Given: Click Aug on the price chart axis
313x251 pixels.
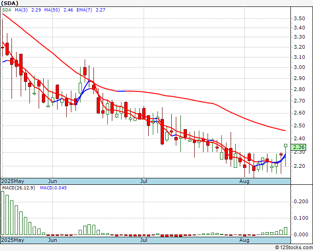Looking at the screenshot, I should point(244,181).
